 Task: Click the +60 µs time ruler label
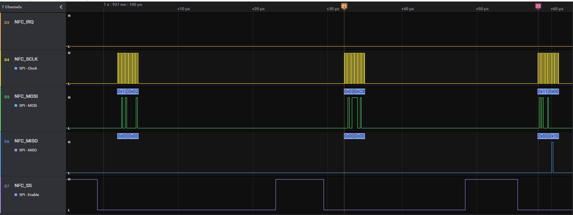556,9
